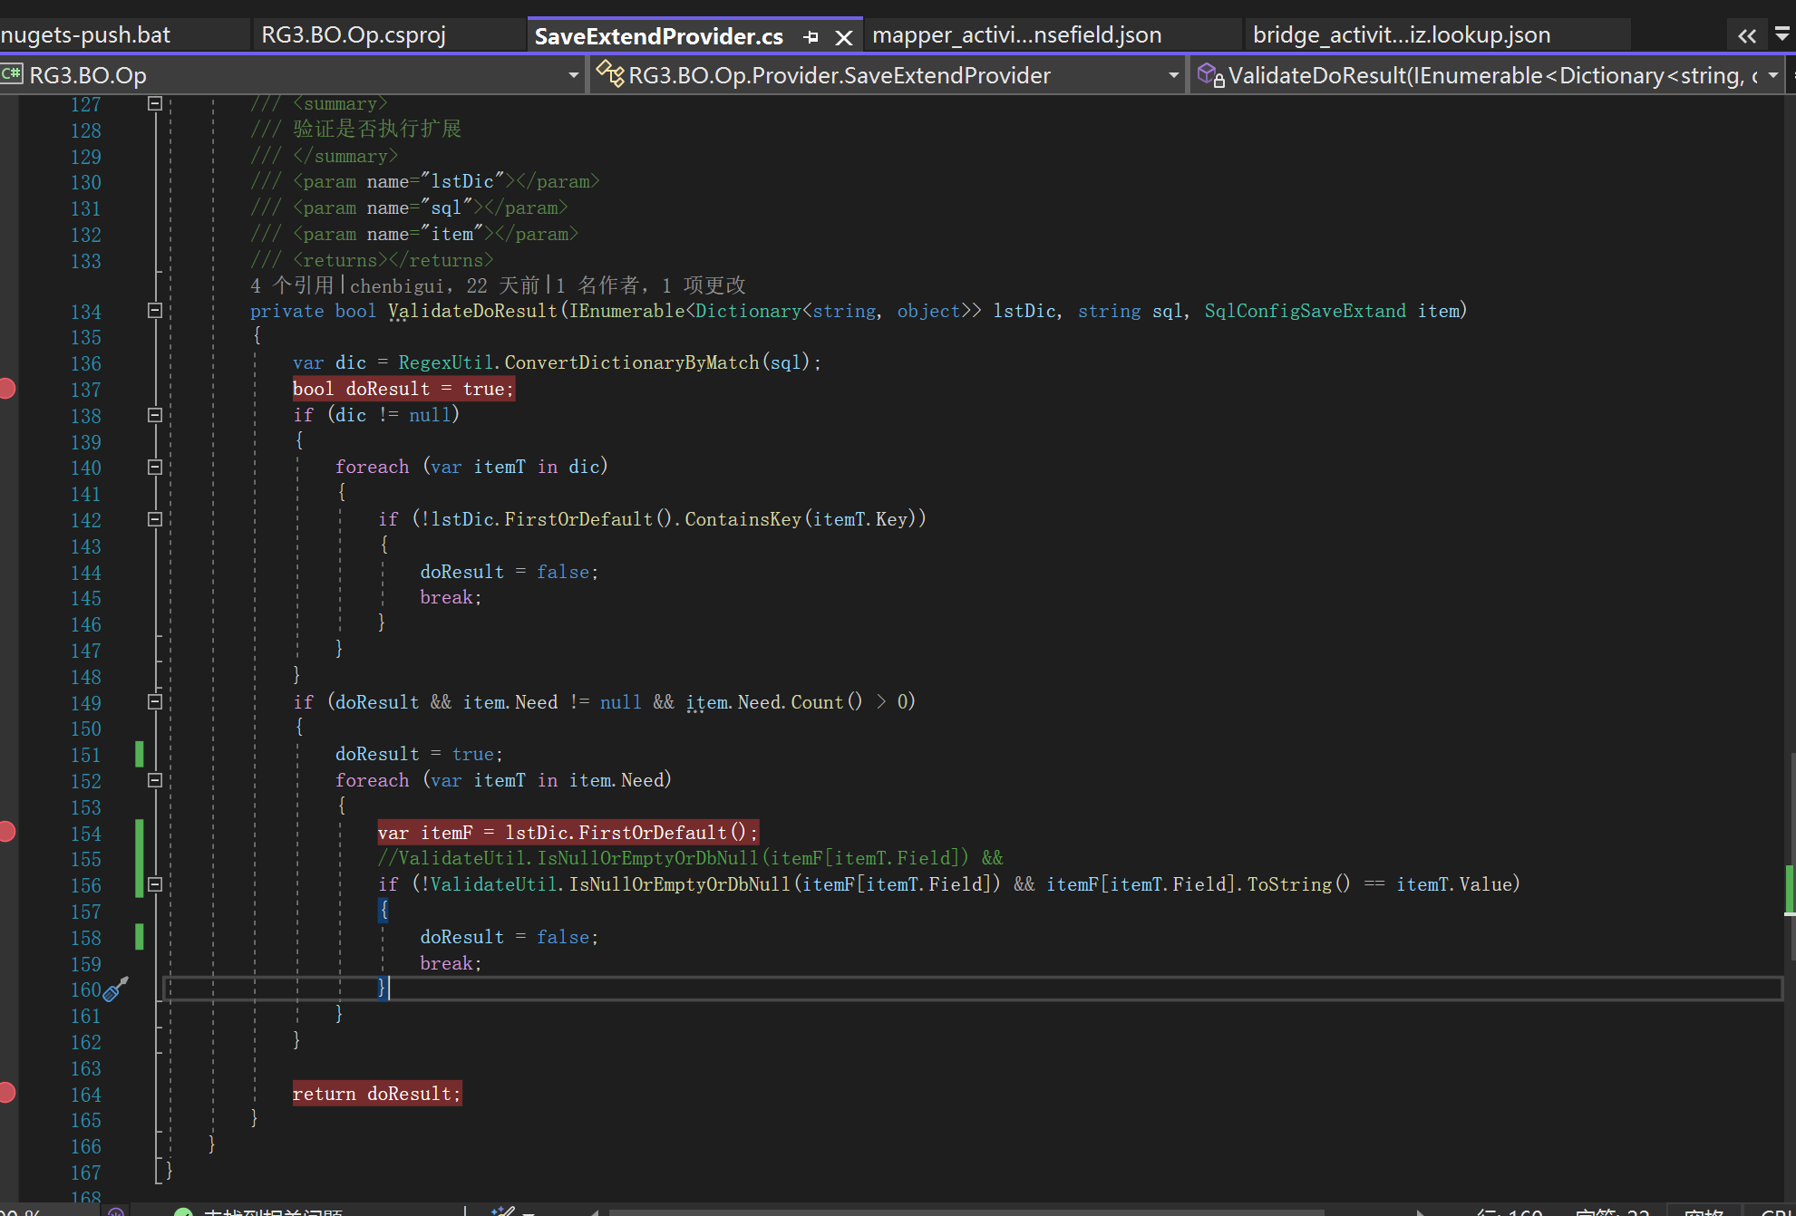Open the ValidateDoResult member dropdown
The image size is (1796, 1216).
click(1773, 75)
